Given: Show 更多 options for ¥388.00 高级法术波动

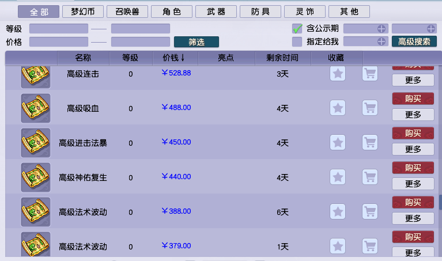Looking at the screenshot, I should pos(413,218).
